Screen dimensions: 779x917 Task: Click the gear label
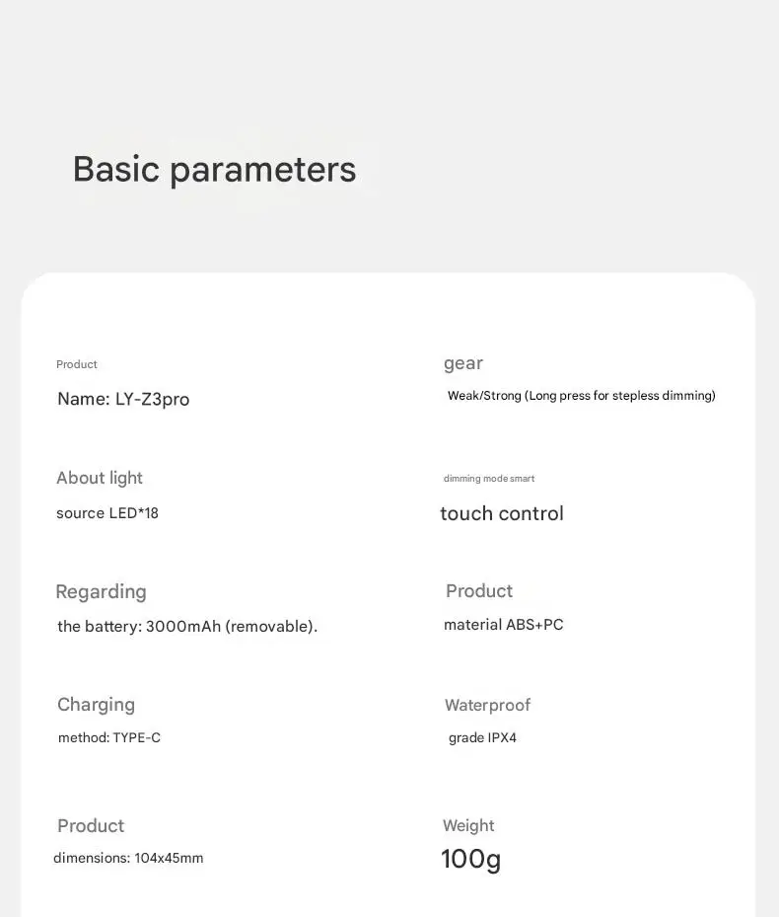click(x=463, y=364)
